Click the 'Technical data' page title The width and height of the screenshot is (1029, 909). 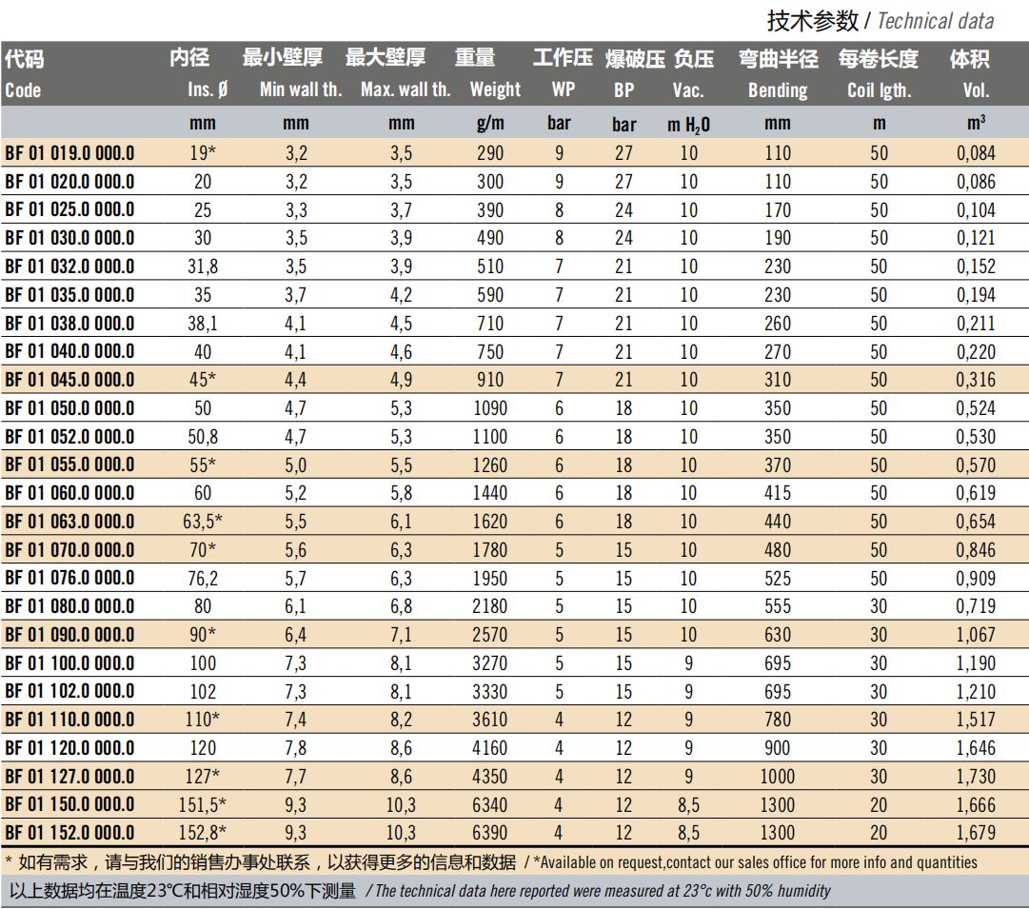click(935, 21)
